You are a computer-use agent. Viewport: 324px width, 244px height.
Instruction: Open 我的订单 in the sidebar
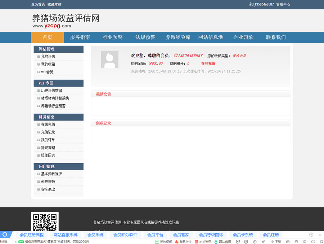[48, 140]
